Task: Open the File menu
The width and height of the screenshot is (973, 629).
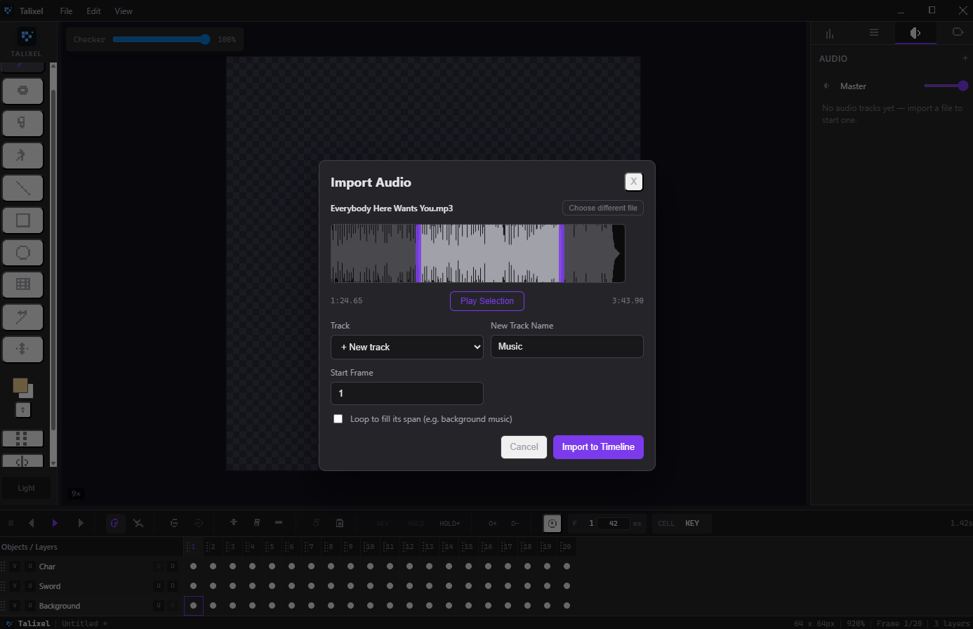Action: [66, 11]
